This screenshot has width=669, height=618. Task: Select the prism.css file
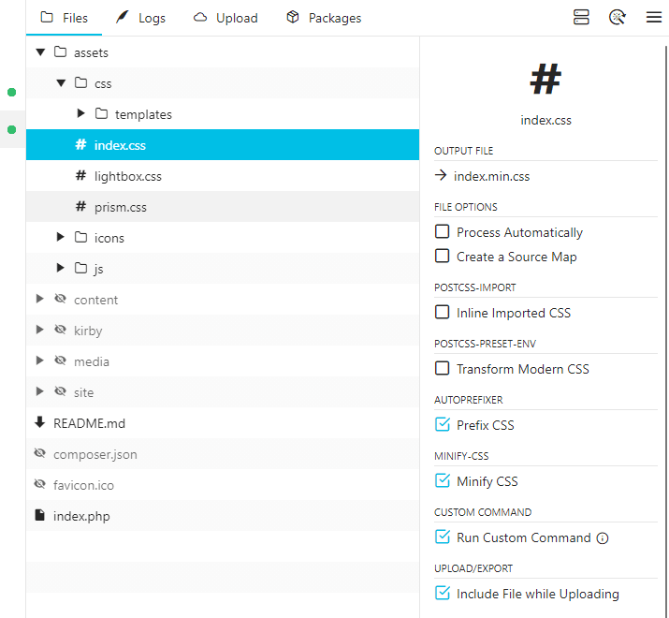pos(223,206)
